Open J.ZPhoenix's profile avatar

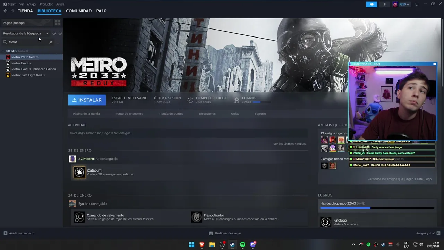(72, 159)
